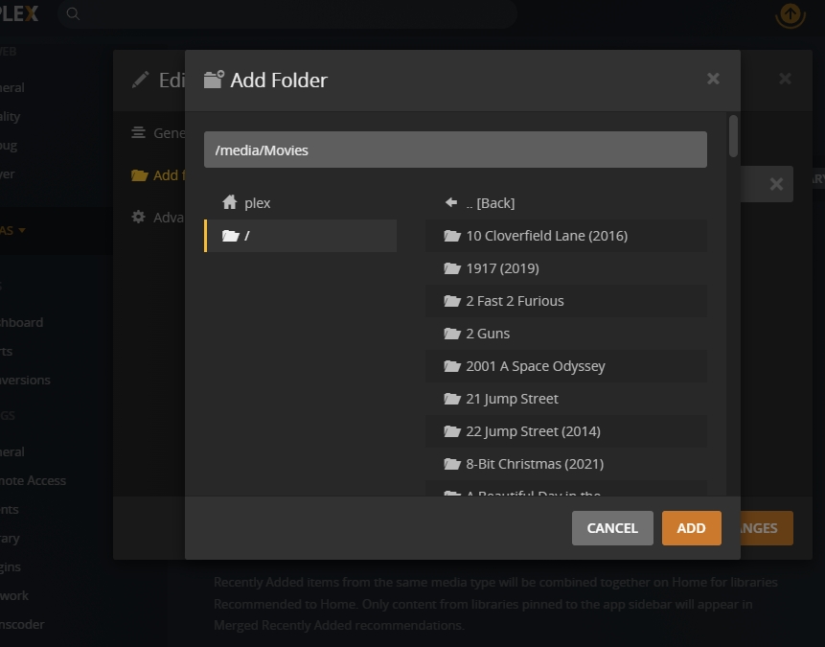Click folder icon beside 21 Jump Street

point(452,399)
